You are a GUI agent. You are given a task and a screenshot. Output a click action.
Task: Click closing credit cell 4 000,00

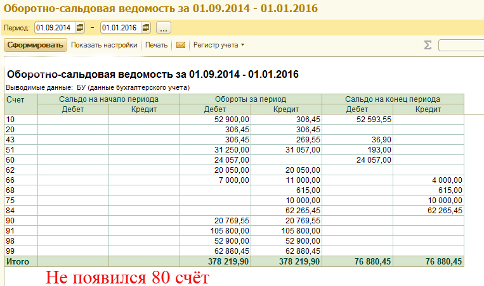pos(428,180)
